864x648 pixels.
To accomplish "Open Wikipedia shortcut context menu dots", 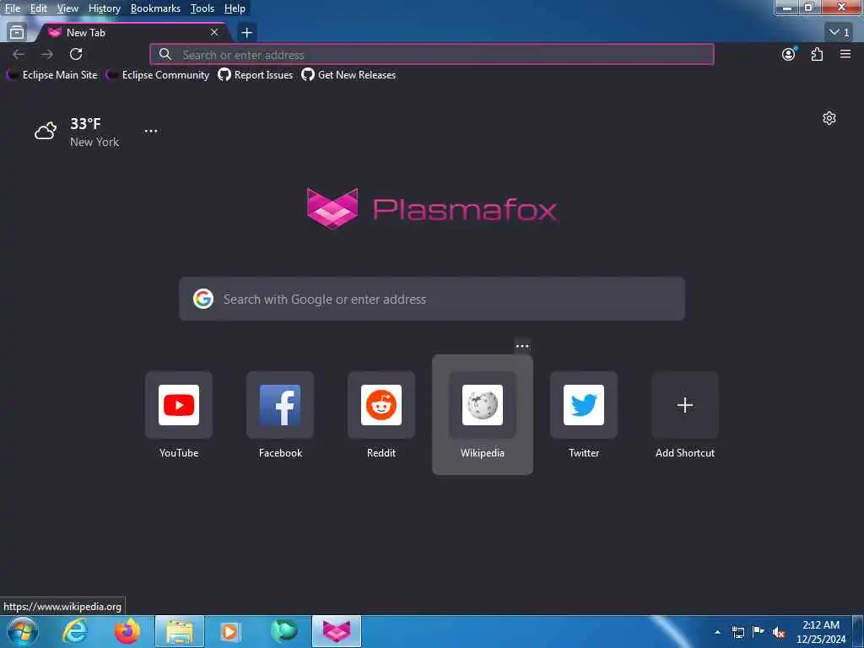I will click(522, 347).
